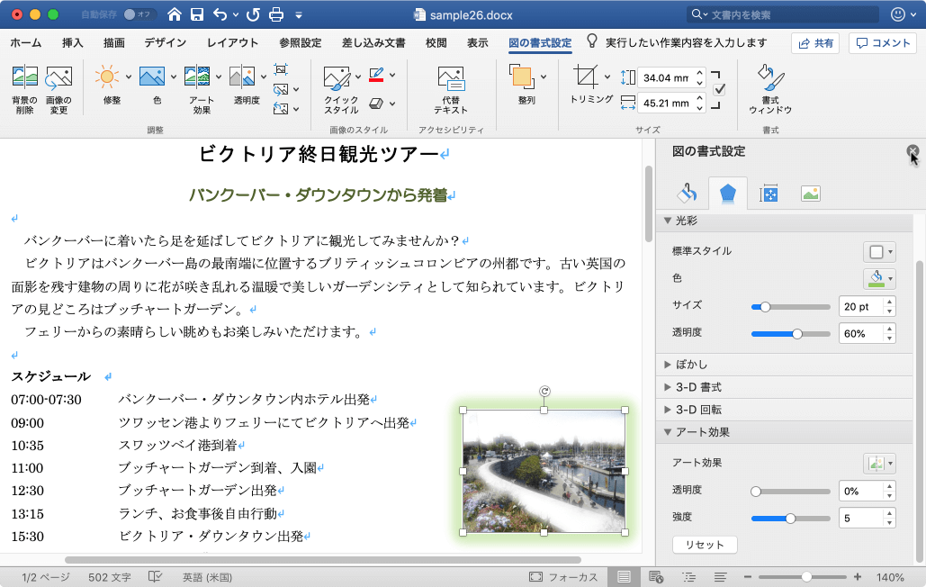Open the glow preset (標準スタイル) dropdown
This screenshot has width=926, height=587.
coord(879,251)
